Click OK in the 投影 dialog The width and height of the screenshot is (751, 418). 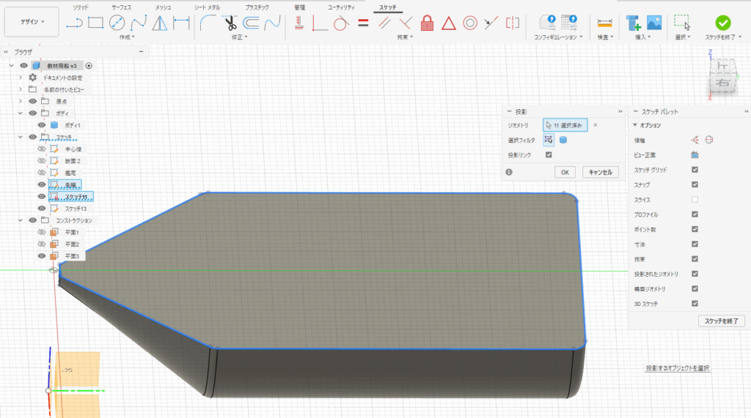pyautogui.click(x=564, y=172)
